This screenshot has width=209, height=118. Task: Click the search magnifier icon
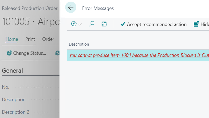click(x=92, y=24)
